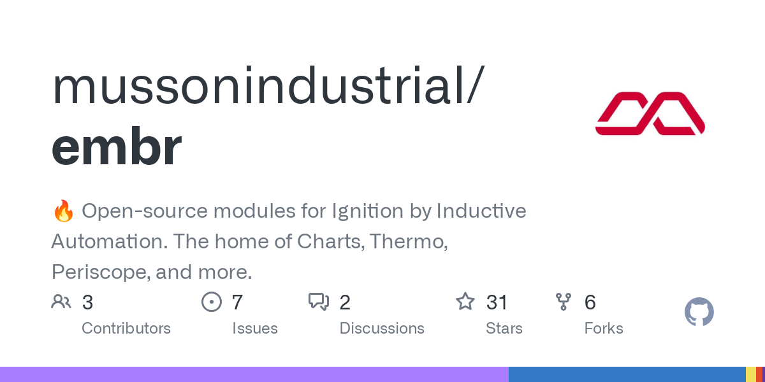Select the Discussions label
The height and width of the screenshot is (382, 765).
382,329
